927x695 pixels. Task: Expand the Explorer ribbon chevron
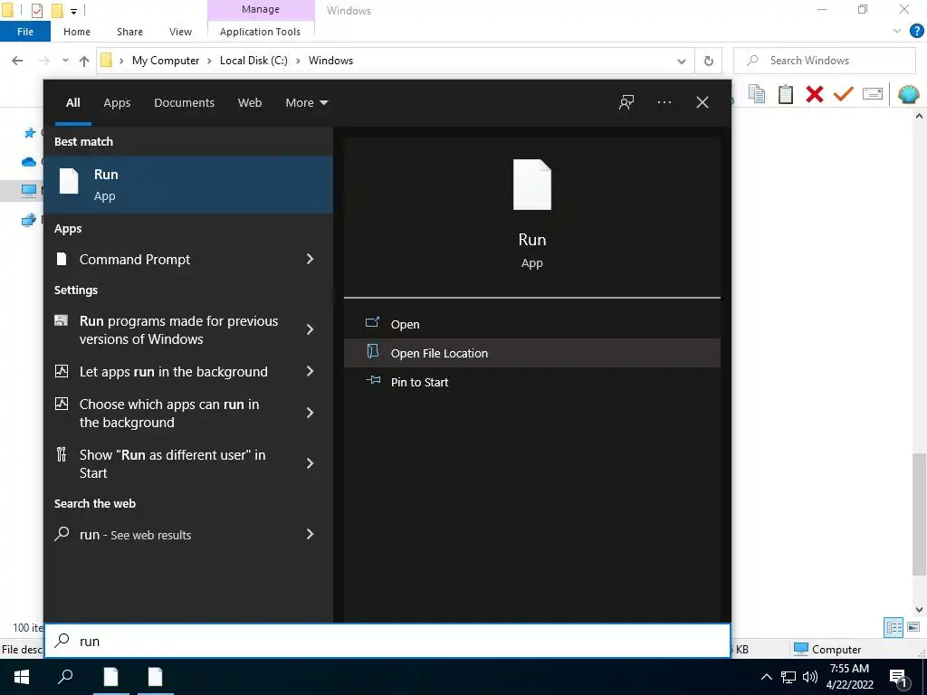897,32
